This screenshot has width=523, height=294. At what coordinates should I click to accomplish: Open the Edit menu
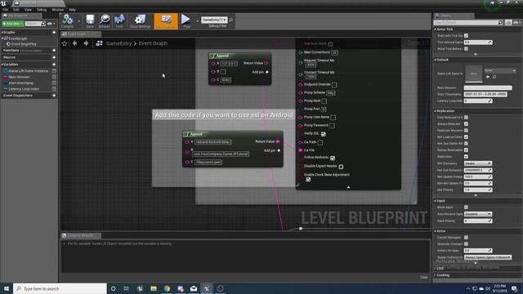[16, 10]
